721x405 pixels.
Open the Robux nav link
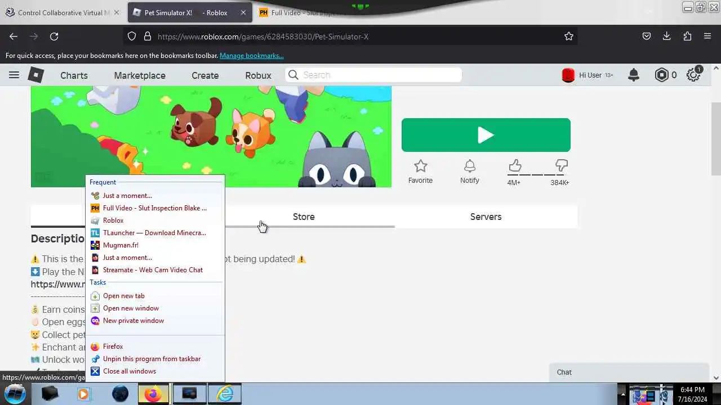(x=258, y=75)
